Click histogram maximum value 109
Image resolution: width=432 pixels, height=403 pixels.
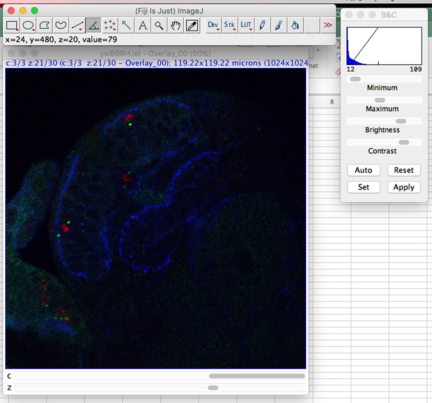[416, 69]
